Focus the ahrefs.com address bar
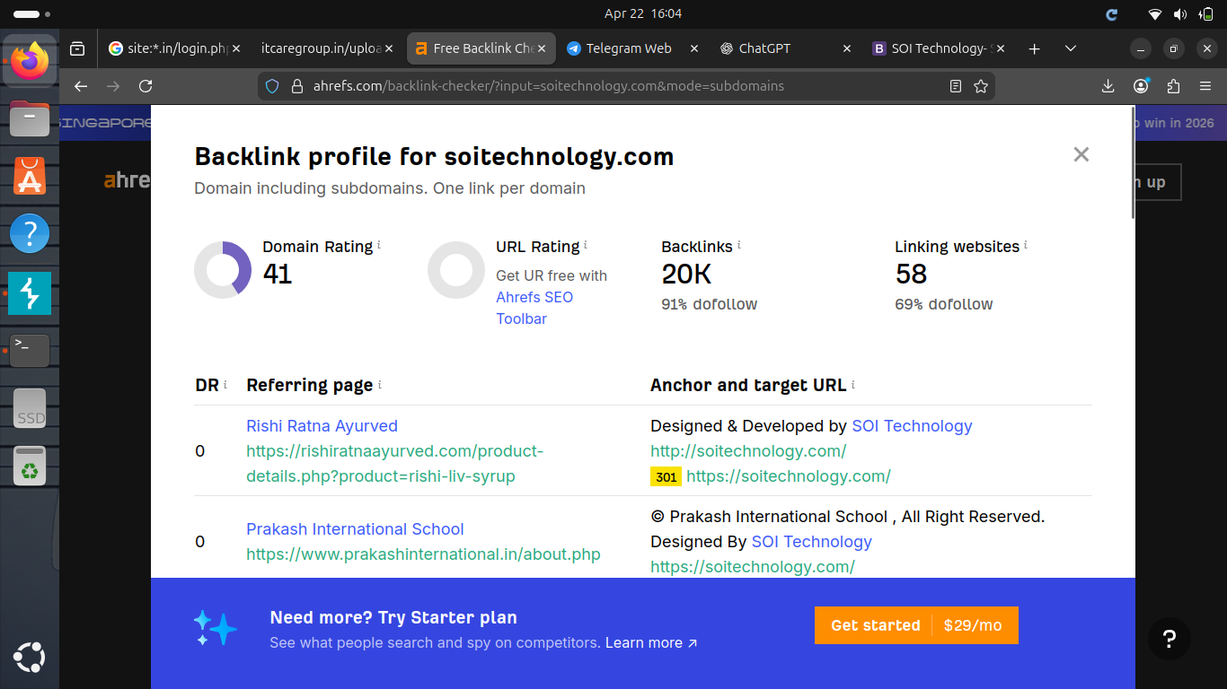This screenshot has height=689, width=1227. (626, 86)
